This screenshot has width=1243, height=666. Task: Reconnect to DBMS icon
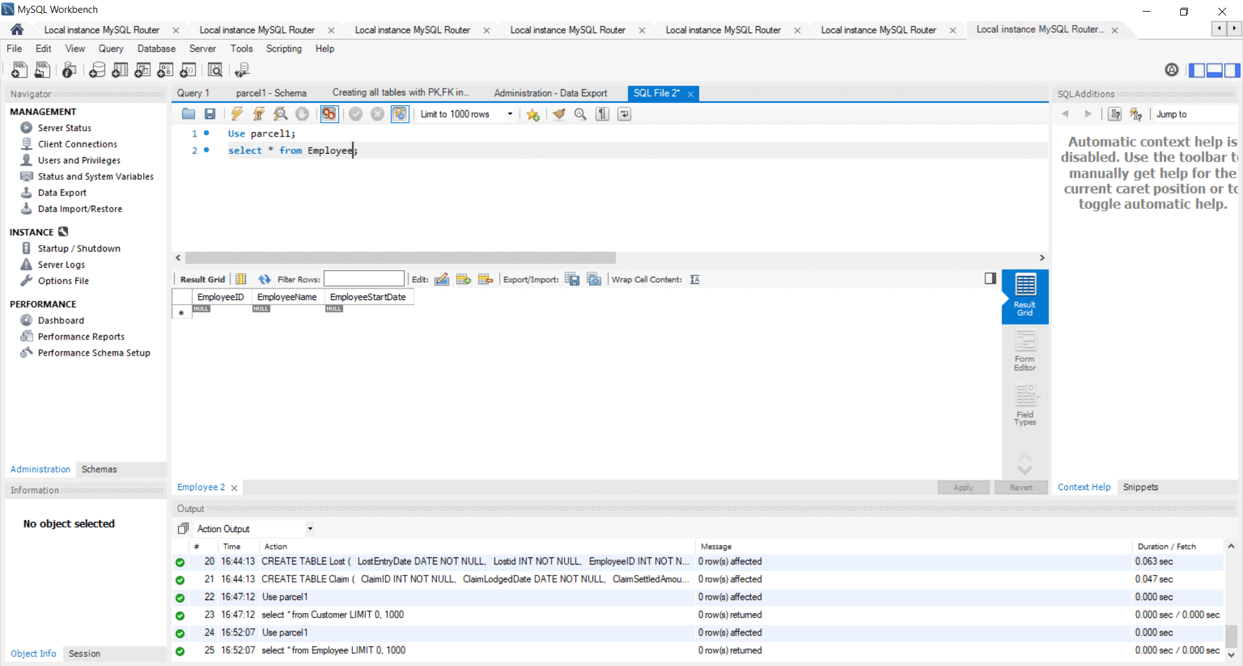(243, 70)
